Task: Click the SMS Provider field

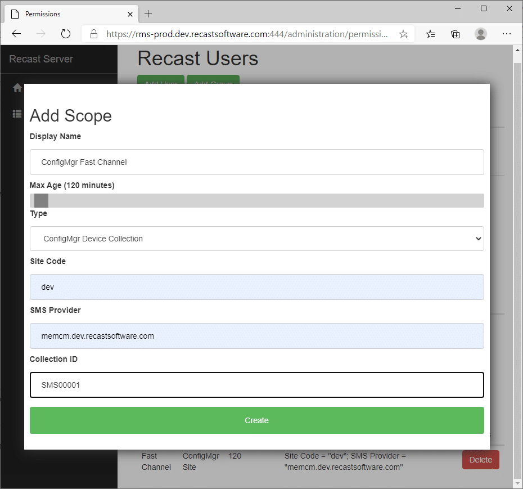Action: tap(256, 336)
